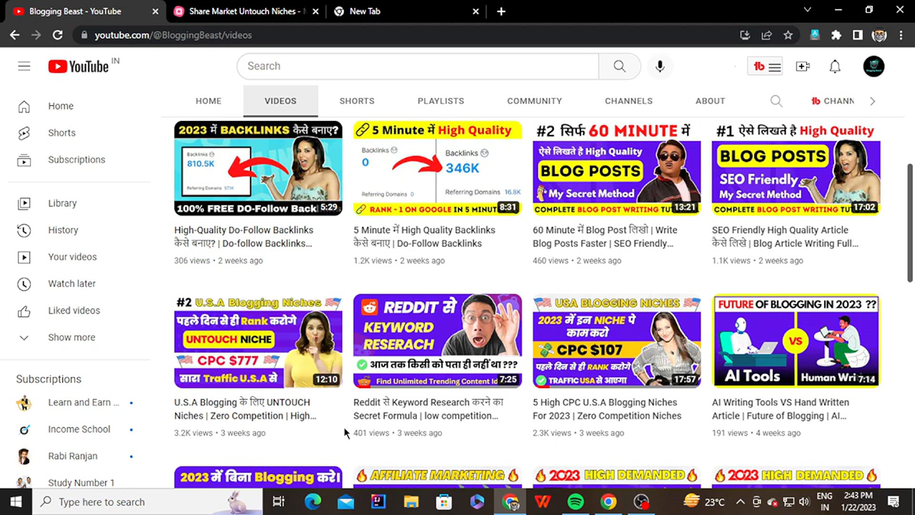This screenshot has height=515, width=915.
Task: Open 5 High CPC U.S.A Blogging Niches title
Action: pyautogui.click(x=607, y=409)
